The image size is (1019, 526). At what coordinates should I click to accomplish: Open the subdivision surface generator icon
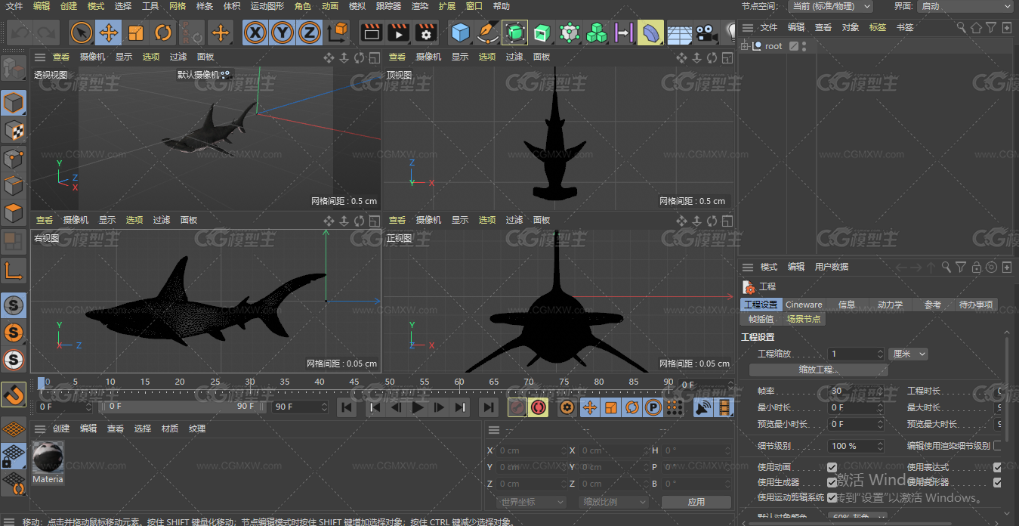click(514, 32)
